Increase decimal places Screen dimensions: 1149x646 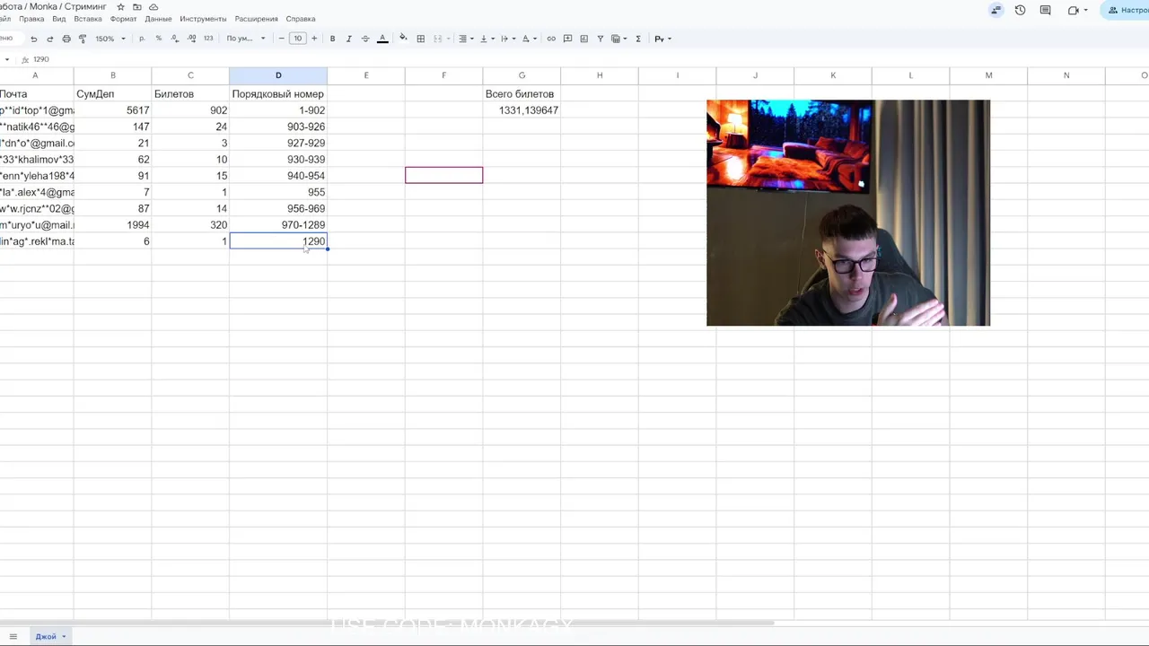191,39
